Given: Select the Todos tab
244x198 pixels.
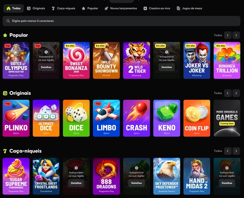Looking at the screenshot, I should pyautogui.click(x=13, y=8).
